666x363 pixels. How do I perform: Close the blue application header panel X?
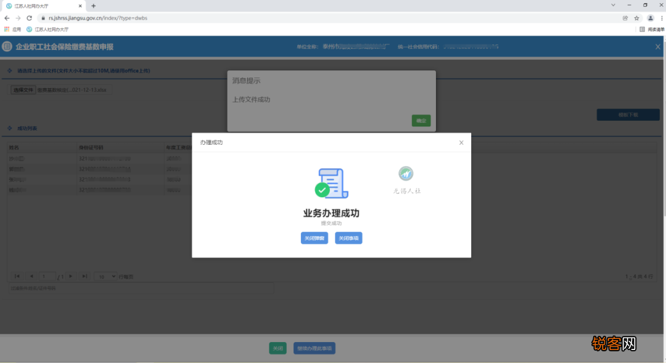click(x=657, y=47)
